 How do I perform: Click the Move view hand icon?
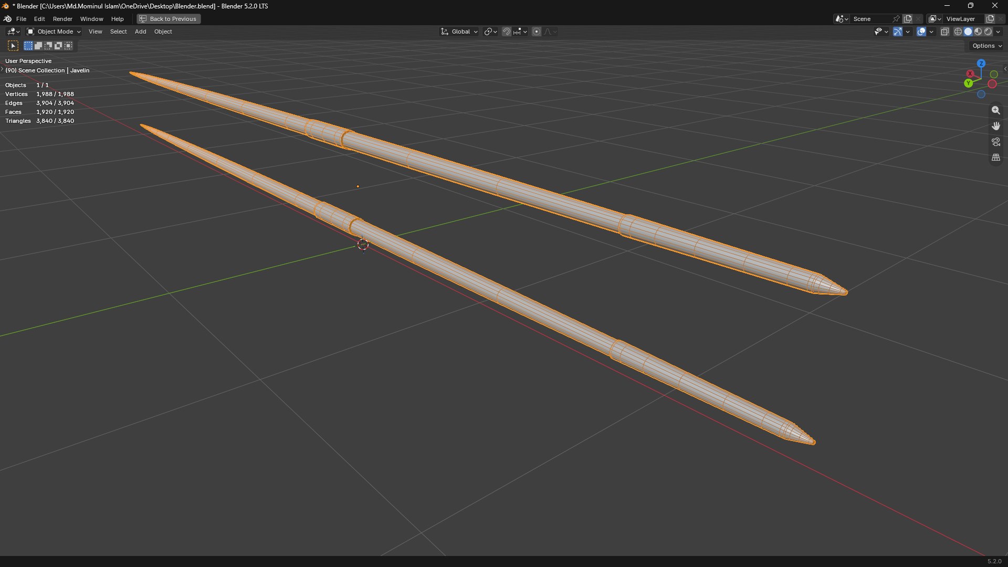coord(995,126)
